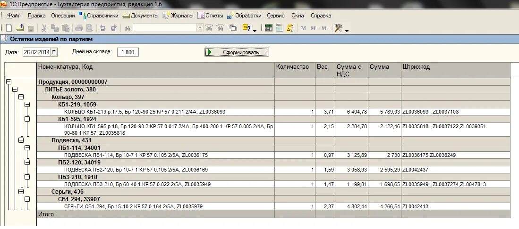Click the M+ memory add button
The image size is (519, 229).
tap(315, 28)
